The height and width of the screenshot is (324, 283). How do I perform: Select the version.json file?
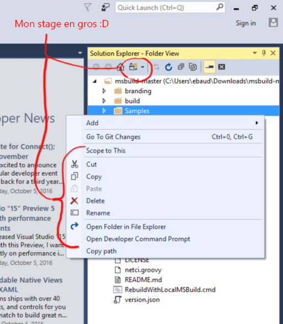point(142,300)
